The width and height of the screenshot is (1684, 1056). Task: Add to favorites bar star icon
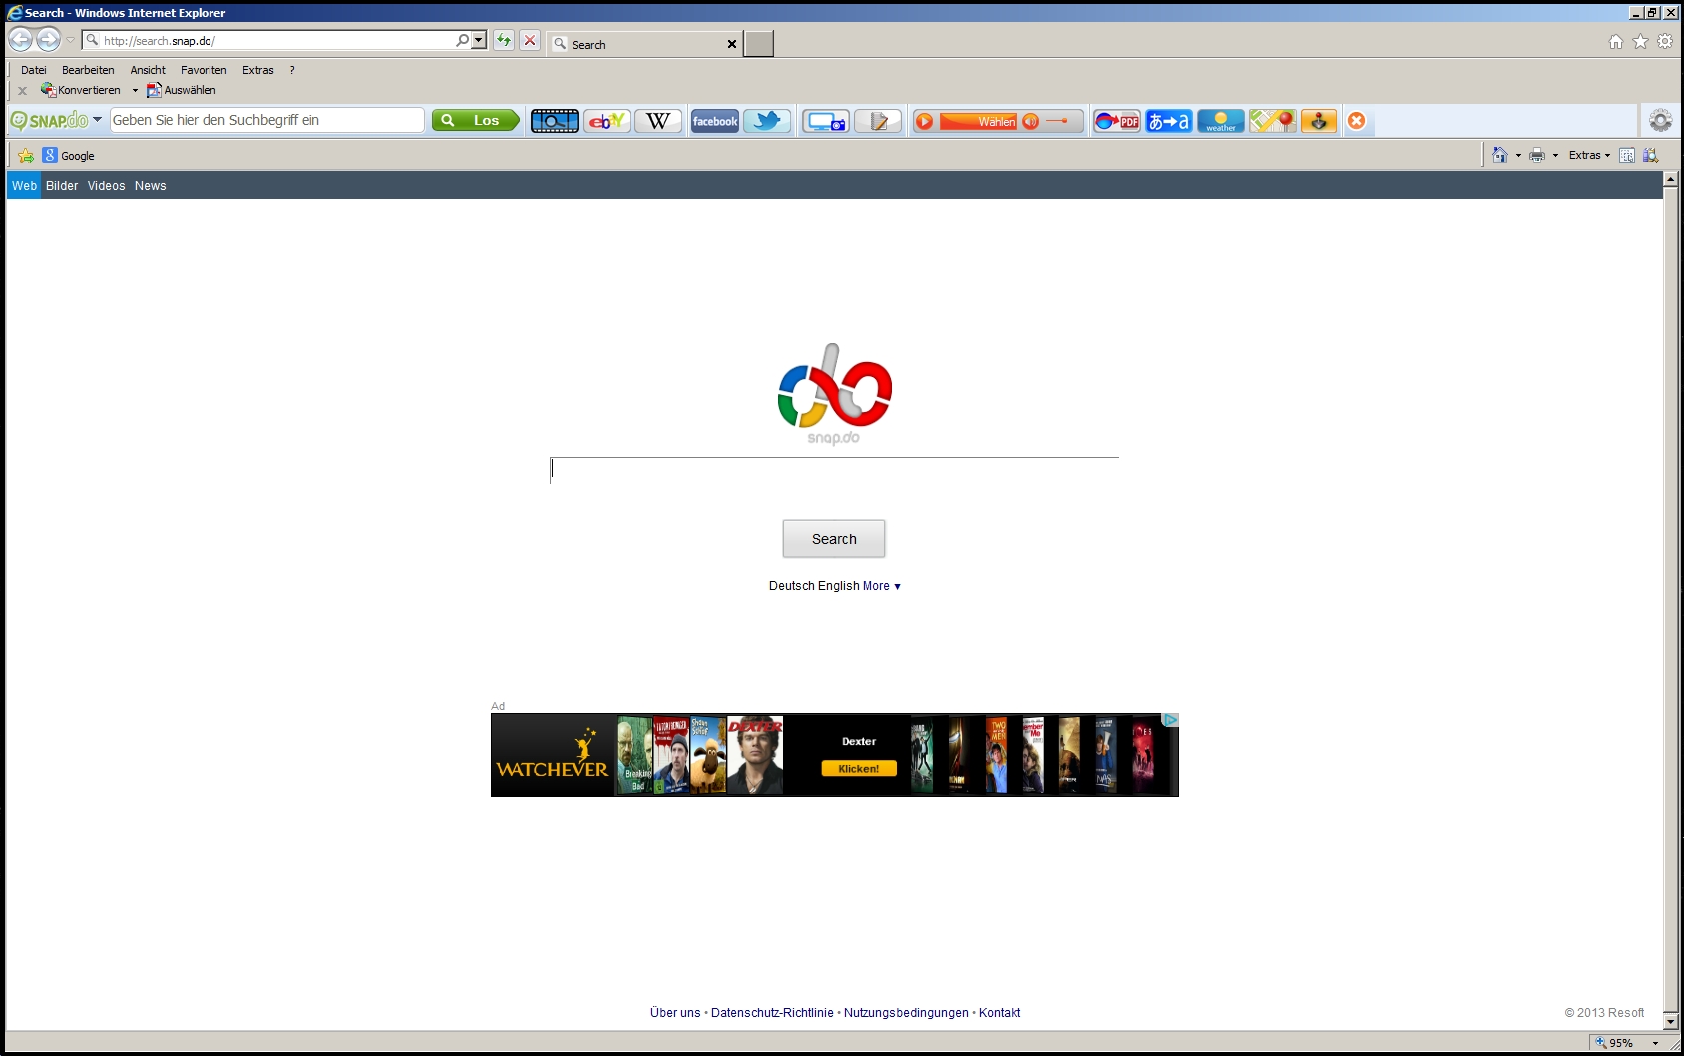tap(26, 155)
